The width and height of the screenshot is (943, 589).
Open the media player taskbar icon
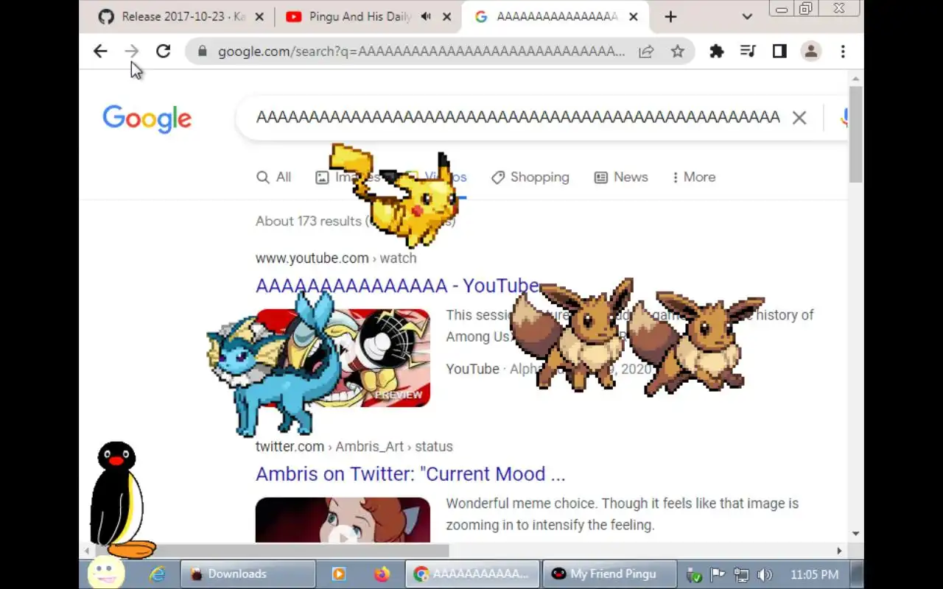coord(339,574)
